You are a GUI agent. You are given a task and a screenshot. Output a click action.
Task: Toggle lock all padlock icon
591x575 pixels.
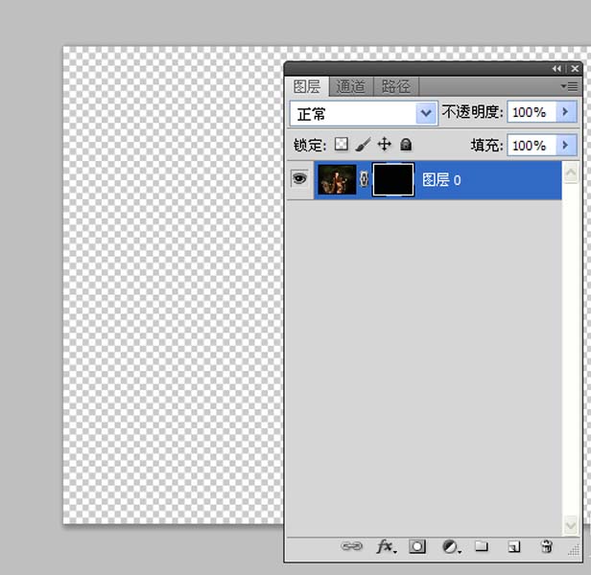pos(406,145)
